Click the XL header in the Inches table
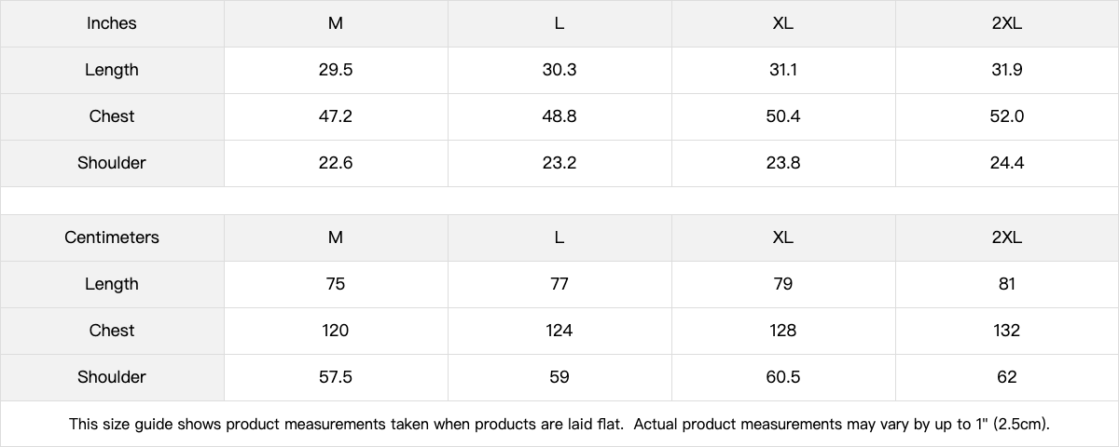Screen dimensions: 1119x447 (x=783, y=23)
